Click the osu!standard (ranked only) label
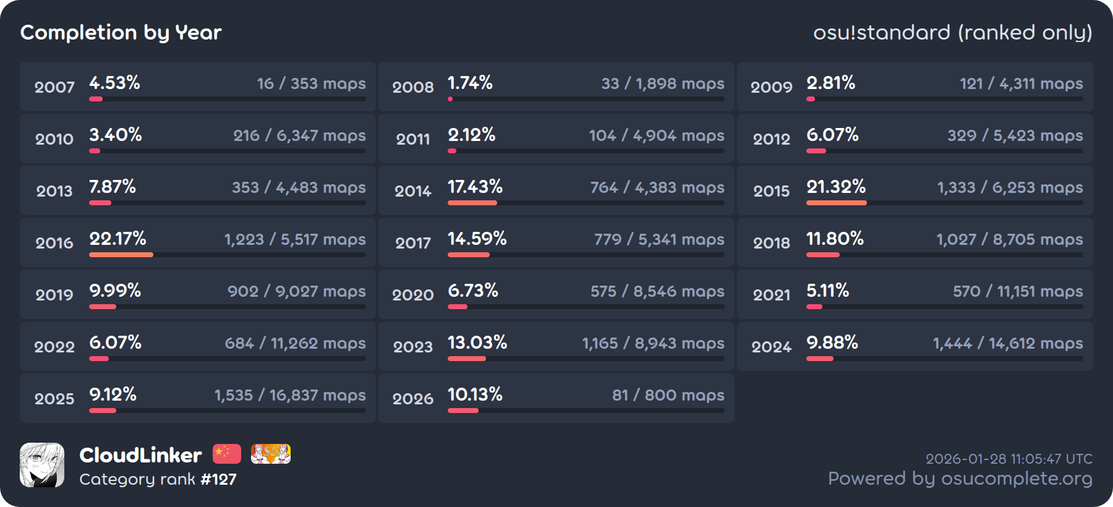 tap(952, 33)
